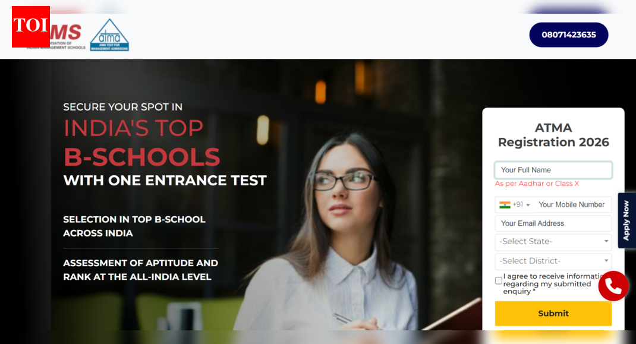Tick the agree to receive information checkbox
This screenshot has width=636, height=344.
[x=499, y=280]
